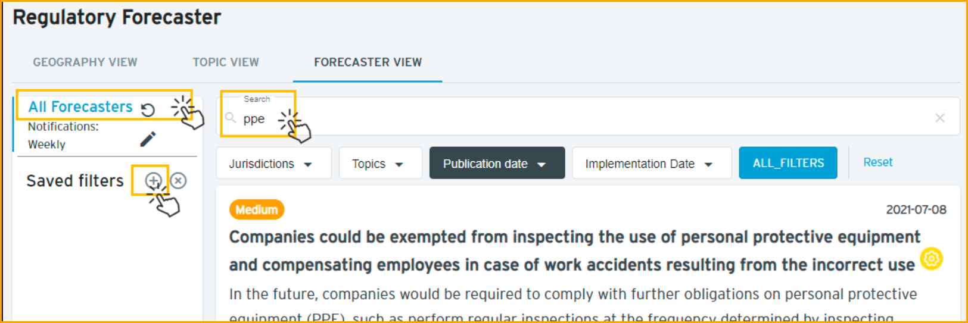This screenshot has height=323, width=968.
Task: Clear the search with X icon
Action: pyautogui.click(x=940, y=118)
